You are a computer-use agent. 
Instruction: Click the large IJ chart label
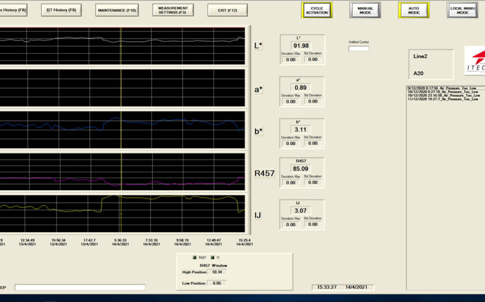257,215
